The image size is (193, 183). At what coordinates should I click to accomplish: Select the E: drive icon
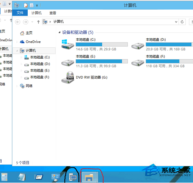click(x=68, y=63)
